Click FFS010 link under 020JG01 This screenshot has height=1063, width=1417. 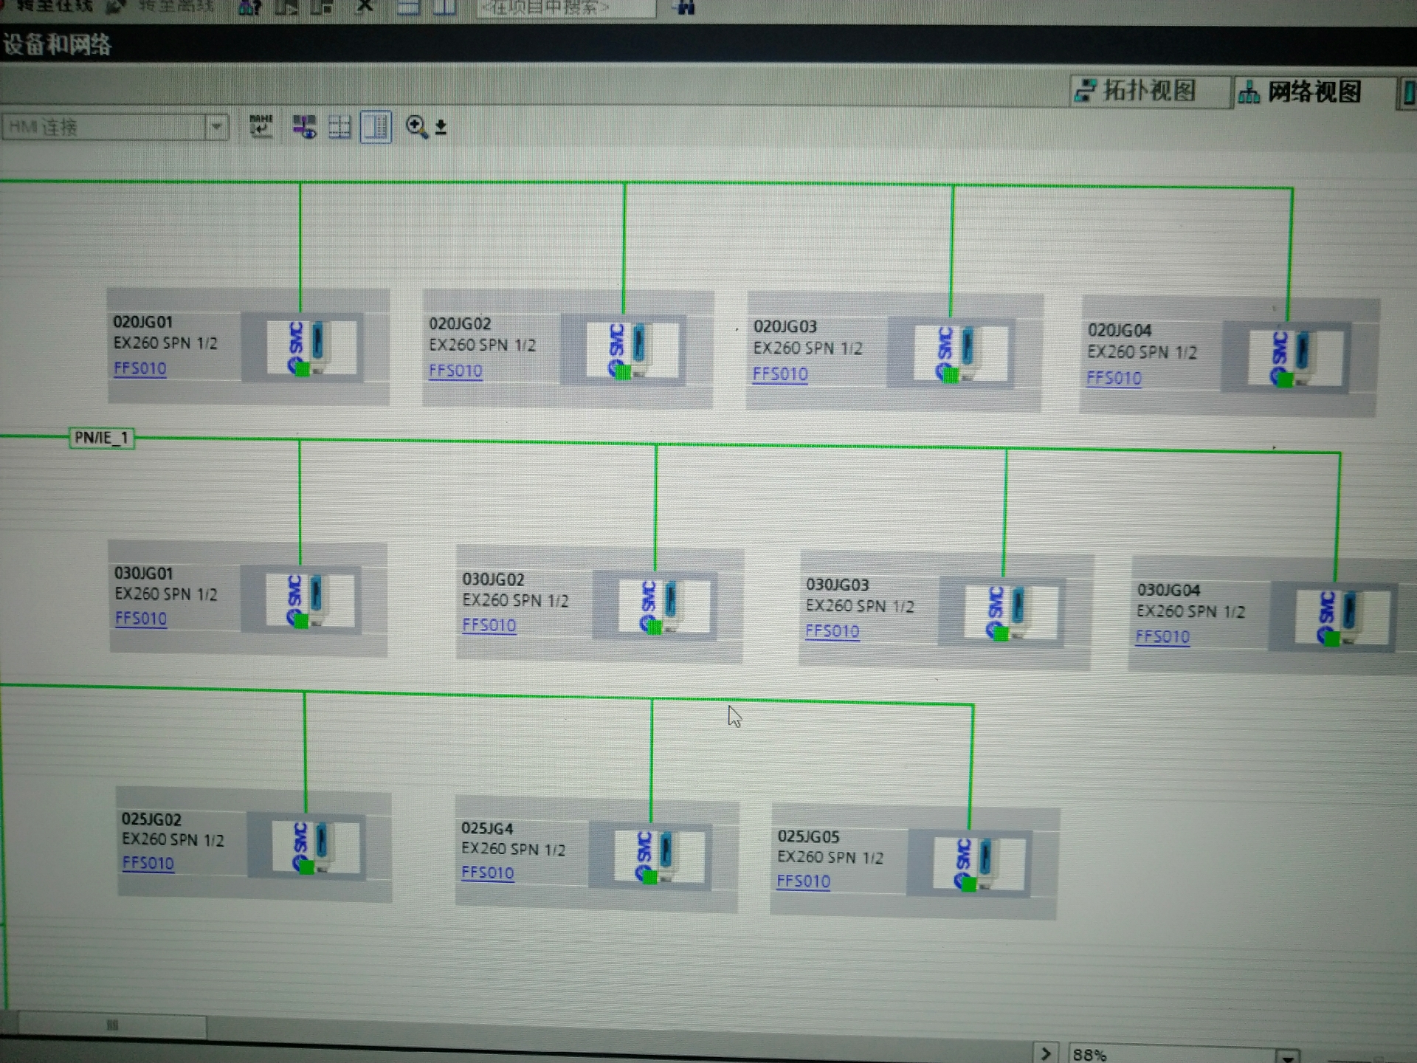click(140, 368)
